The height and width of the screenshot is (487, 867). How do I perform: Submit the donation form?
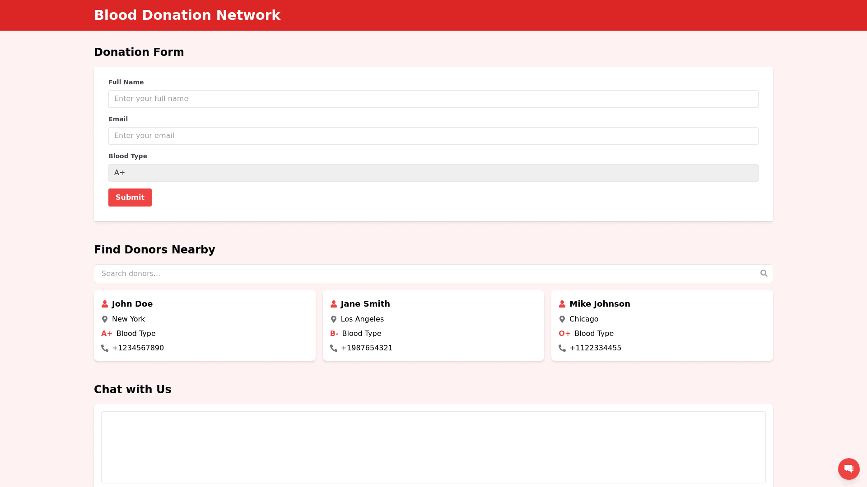[x=130, y=198]
